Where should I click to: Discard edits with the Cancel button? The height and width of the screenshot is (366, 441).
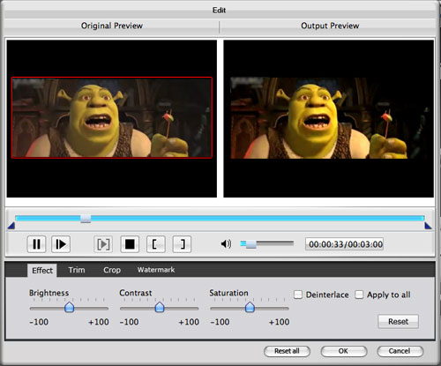coord(400,351)
